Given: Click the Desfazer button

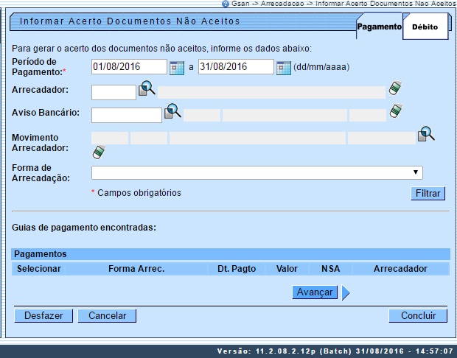Looking at the screenshot, I should point(43,315).
